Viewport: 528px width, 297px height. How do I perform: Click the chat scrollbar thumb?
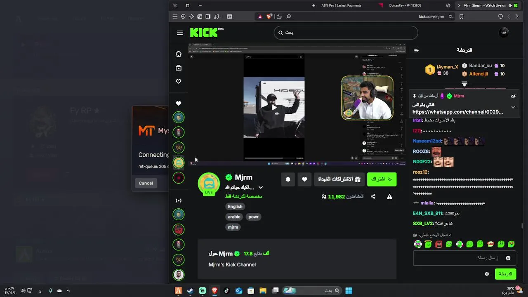coord(523,226)
